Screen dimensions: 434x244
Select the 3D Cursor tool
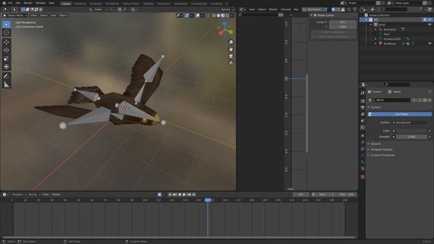[x=6, y=33]
